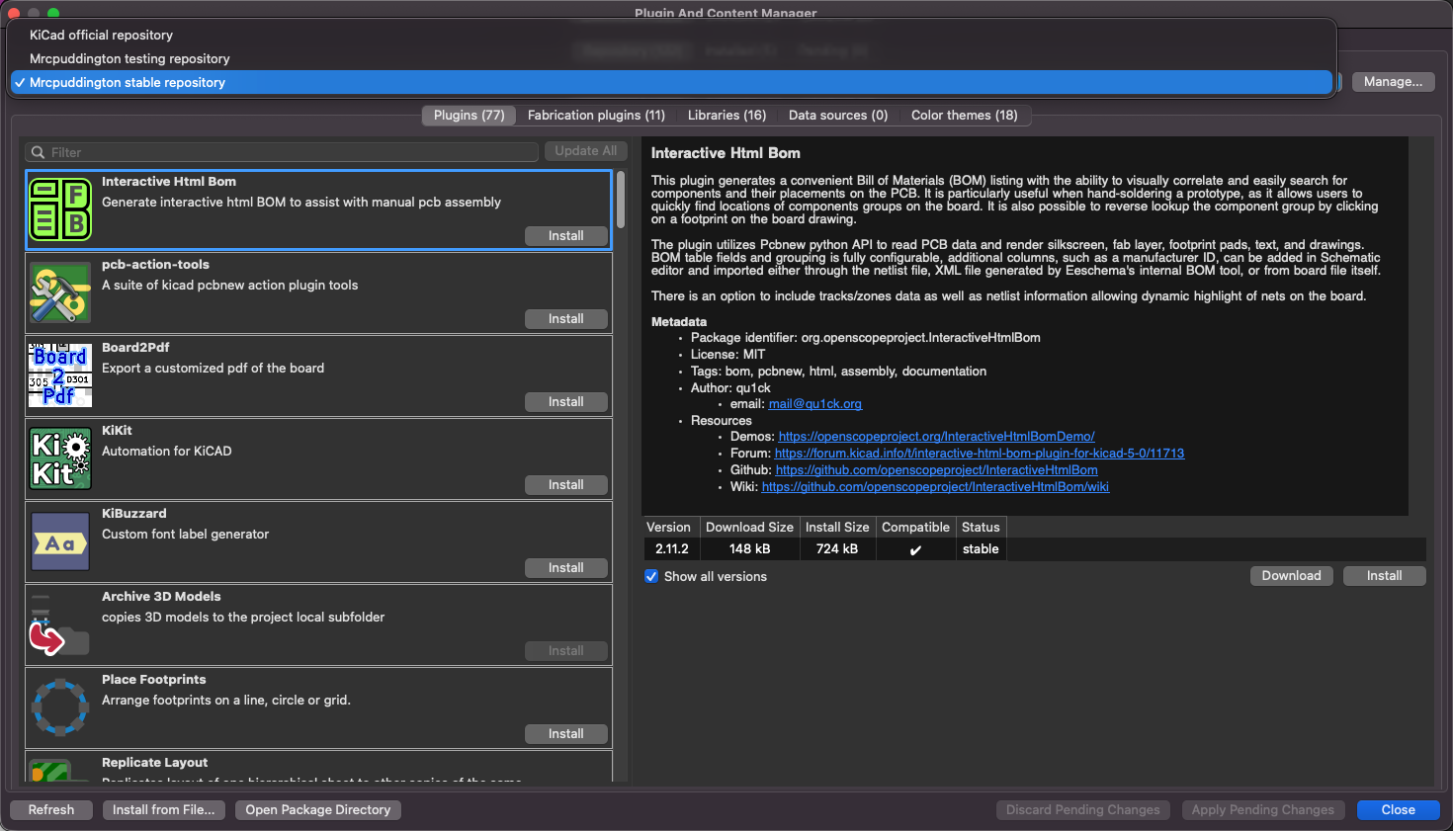Close the Plugin And Content Manager dialog

pyautogui.click(x=1398, y=810)
